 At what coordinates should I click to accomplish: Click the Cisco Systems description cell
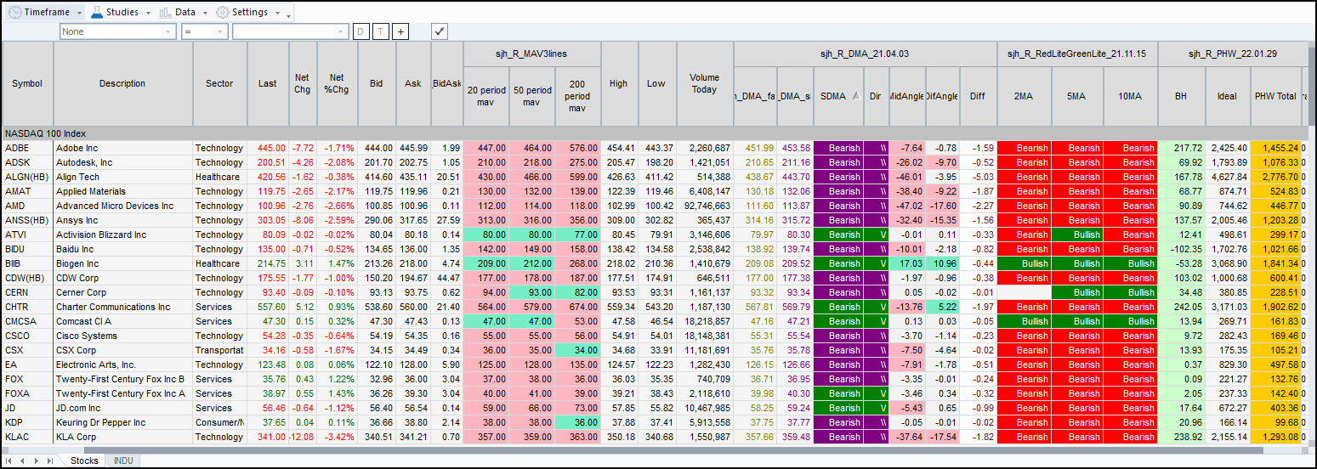[x=122, y=336]
